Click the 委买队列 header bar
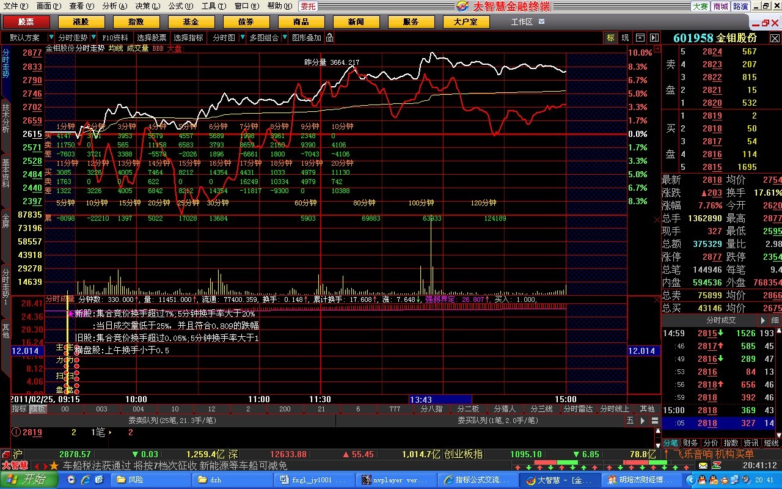This screenshot has height=489, width=782. click(479, 421)
